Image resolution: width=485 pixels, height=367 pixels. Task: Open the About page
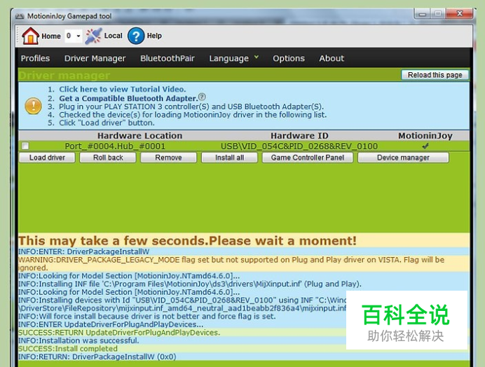[x=332, y=58]
